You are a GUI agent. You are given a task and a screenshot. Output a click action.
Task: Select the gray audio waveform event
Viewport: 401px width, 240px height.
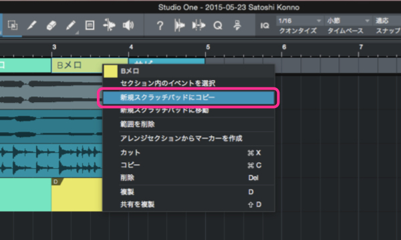tap(51, 92)
